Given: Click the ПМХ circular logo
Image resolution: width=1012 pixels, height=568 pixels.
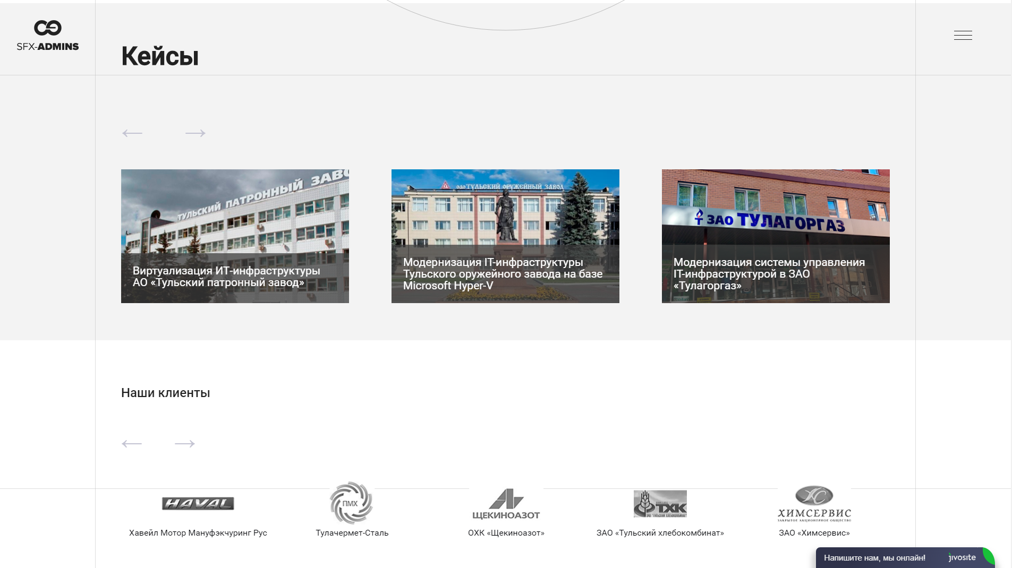Looking at the screenshot, I should (351, 503).
